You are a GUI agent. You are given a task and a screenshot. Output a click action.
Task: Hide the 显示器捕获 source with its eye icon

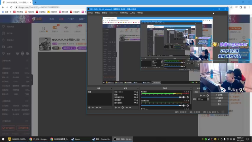(135, 103)
